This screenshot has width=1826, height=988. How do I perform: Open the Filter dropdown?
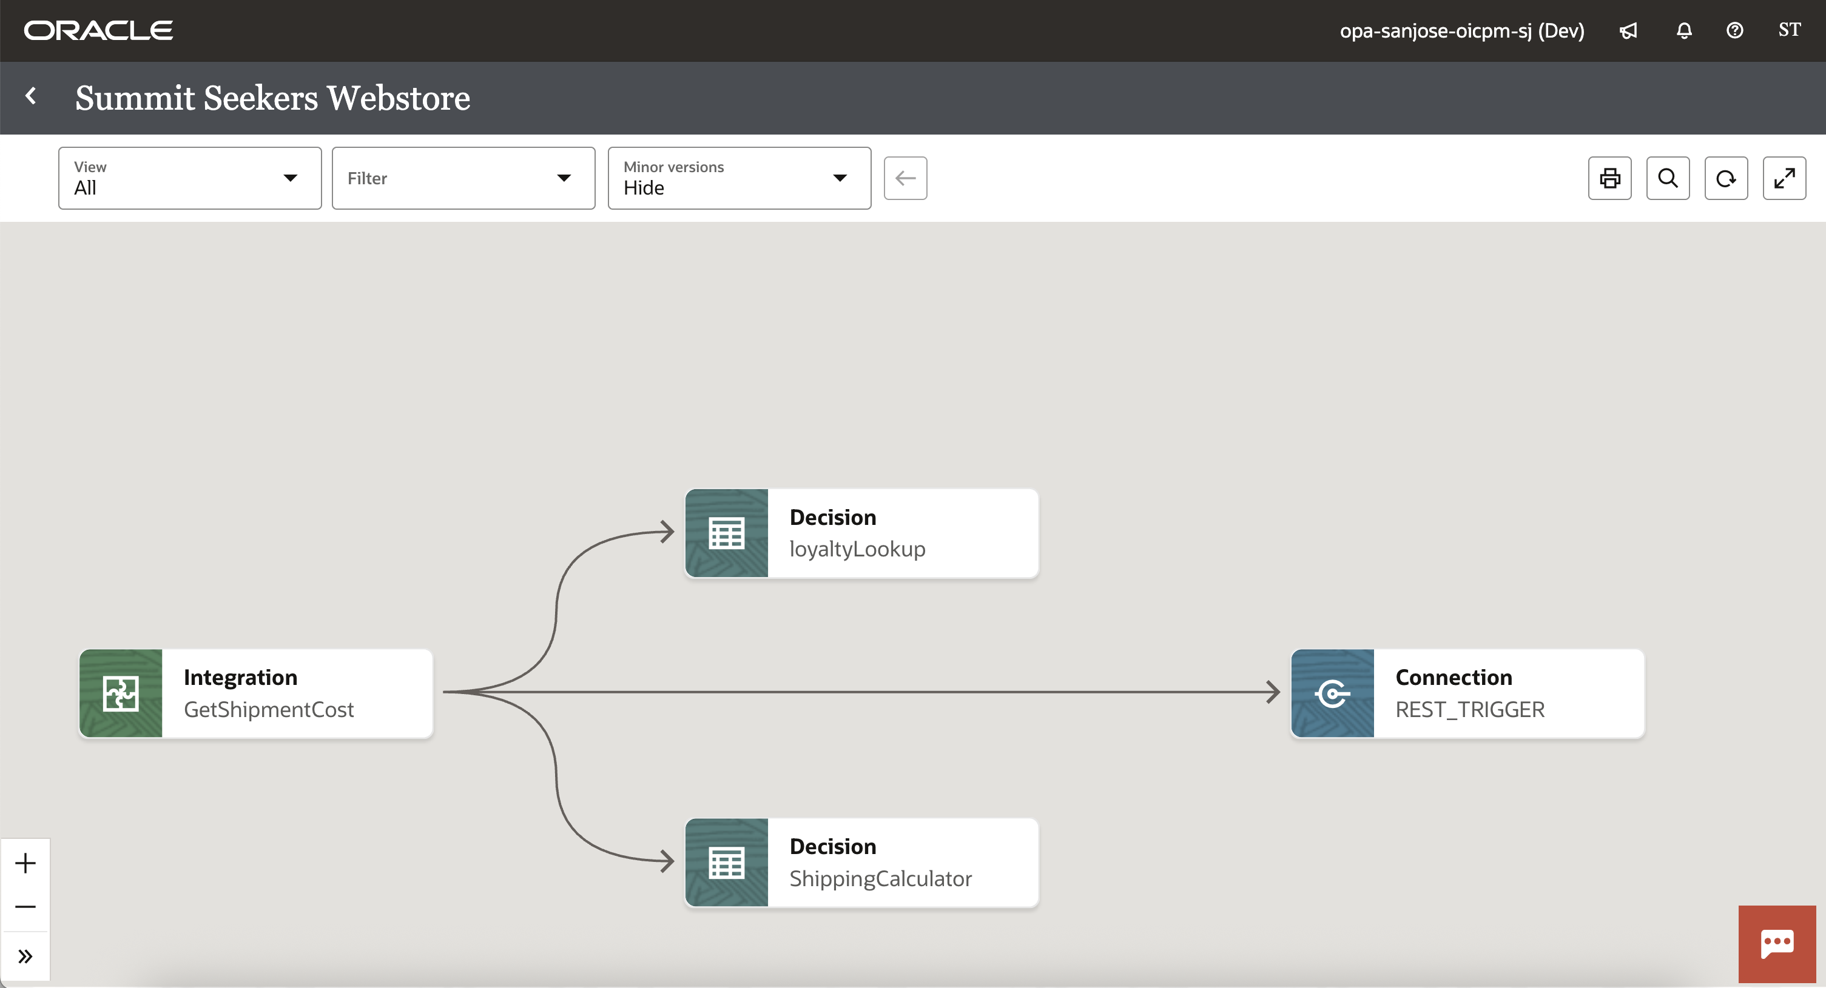(463, 178)
